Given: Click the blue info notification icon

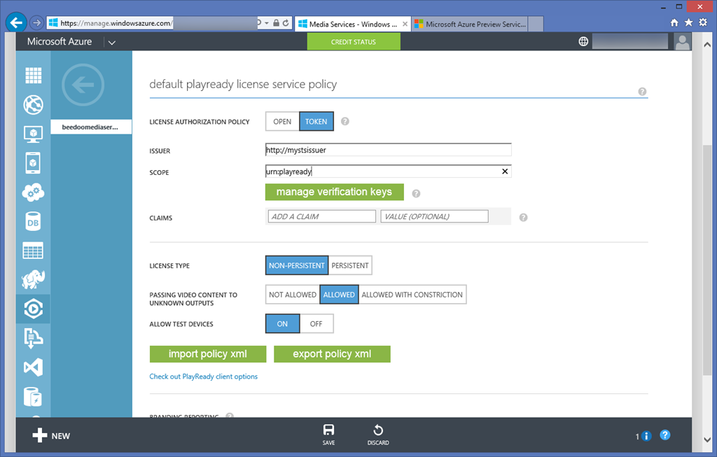Looking at the screenshot, I should (x=646, y=436).
